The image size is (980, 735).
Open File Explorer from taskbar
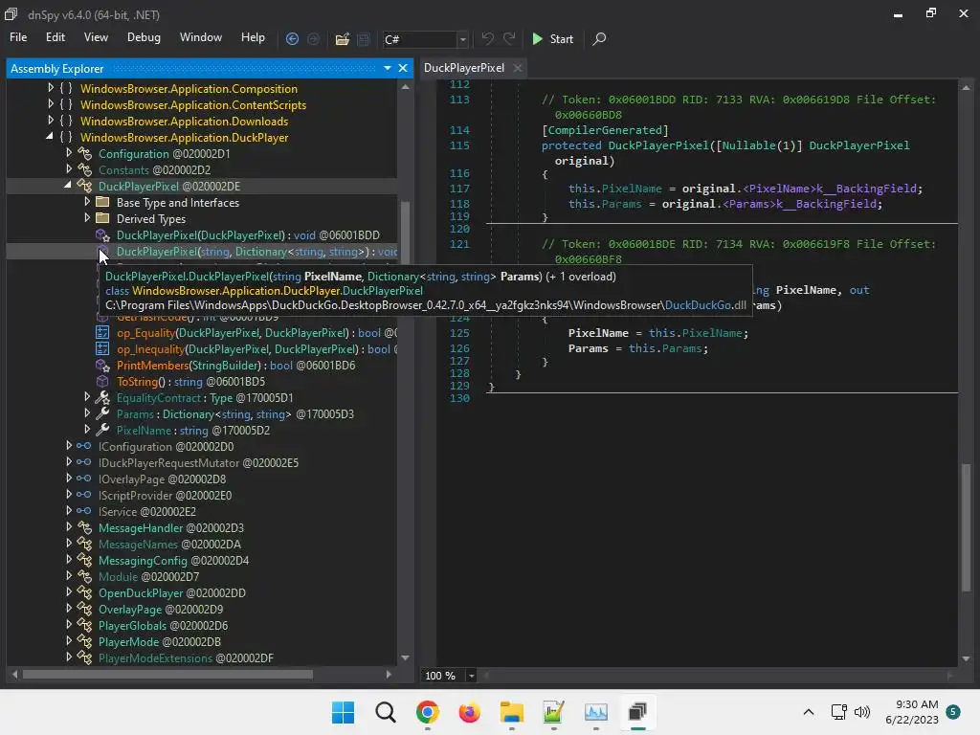[x=512, y=712]
